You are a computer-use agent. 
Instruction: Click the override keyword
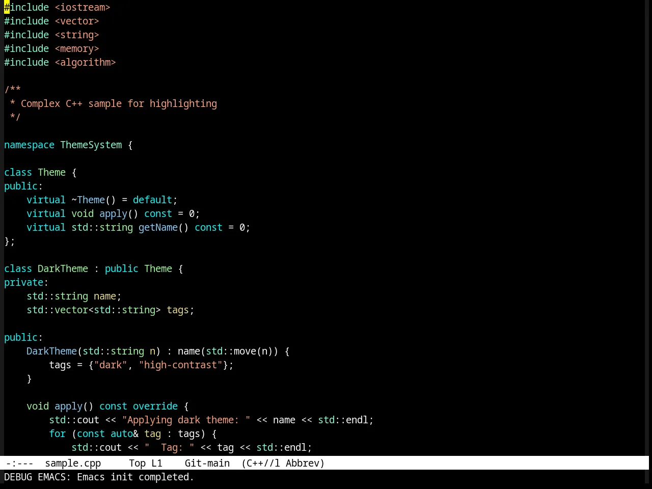coord(155,406)
